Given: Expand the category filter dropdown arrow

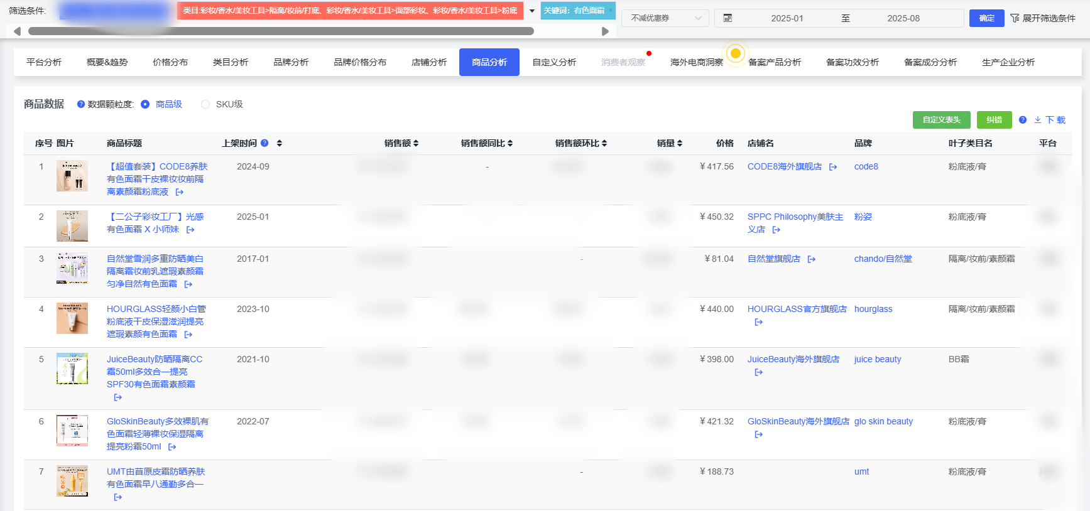Looking at the screenshot, I should coord(532,11).
